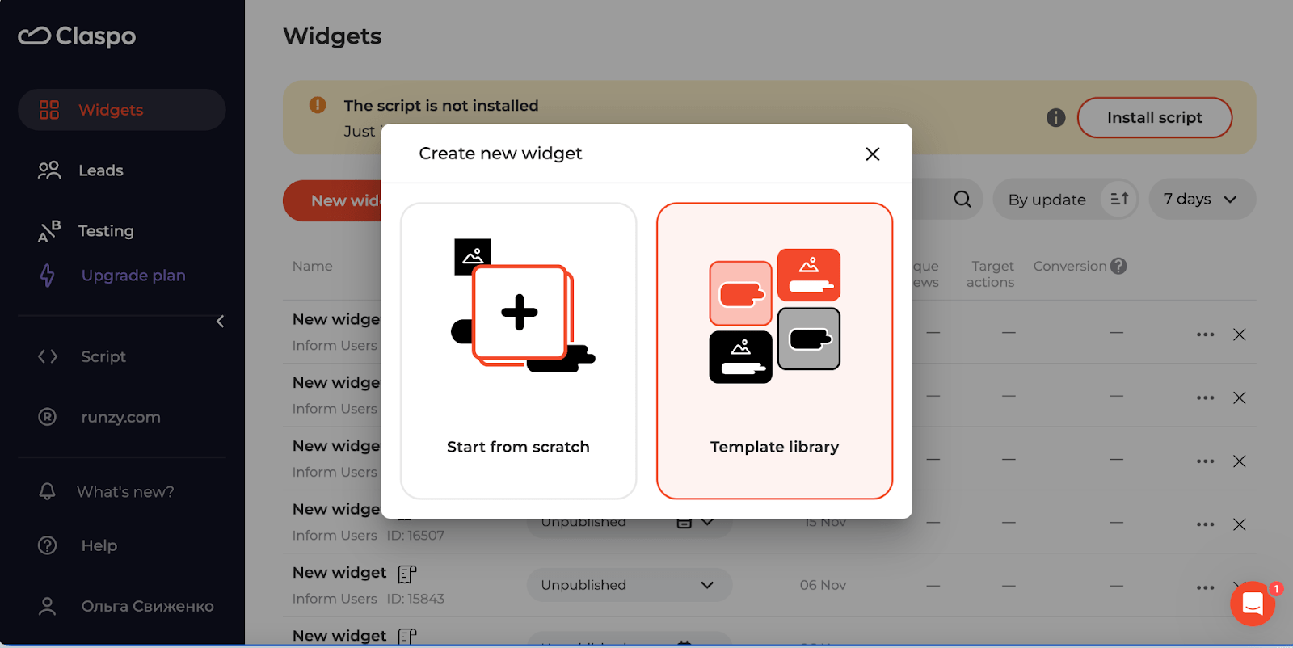Open three-dots menu of first widget row
Image resolution: width=1293 pixels, height=648 pixels.
coord(1205,335)
